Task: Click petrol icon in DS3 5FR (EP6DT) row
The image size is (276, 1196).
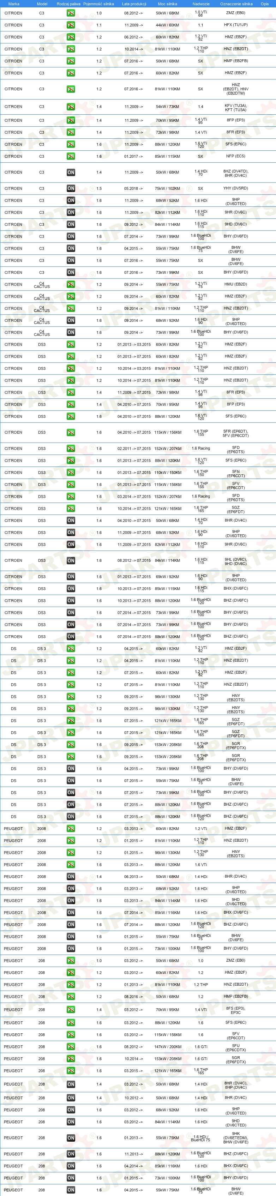Action: [71, 433]
